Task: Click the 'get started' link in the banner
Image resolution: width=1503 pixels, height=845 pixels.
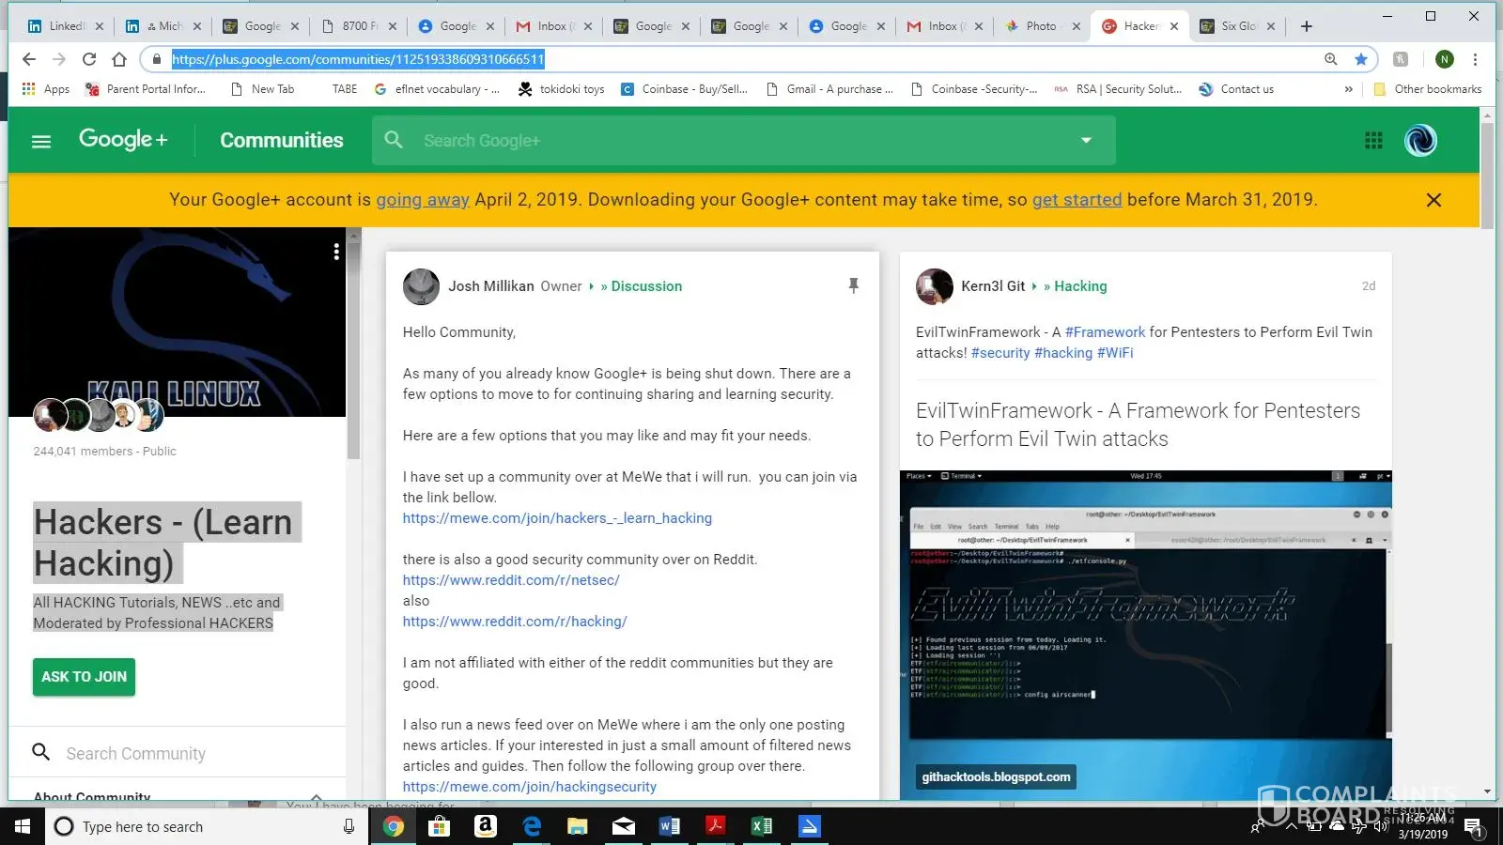Action: coord(1077,200)
